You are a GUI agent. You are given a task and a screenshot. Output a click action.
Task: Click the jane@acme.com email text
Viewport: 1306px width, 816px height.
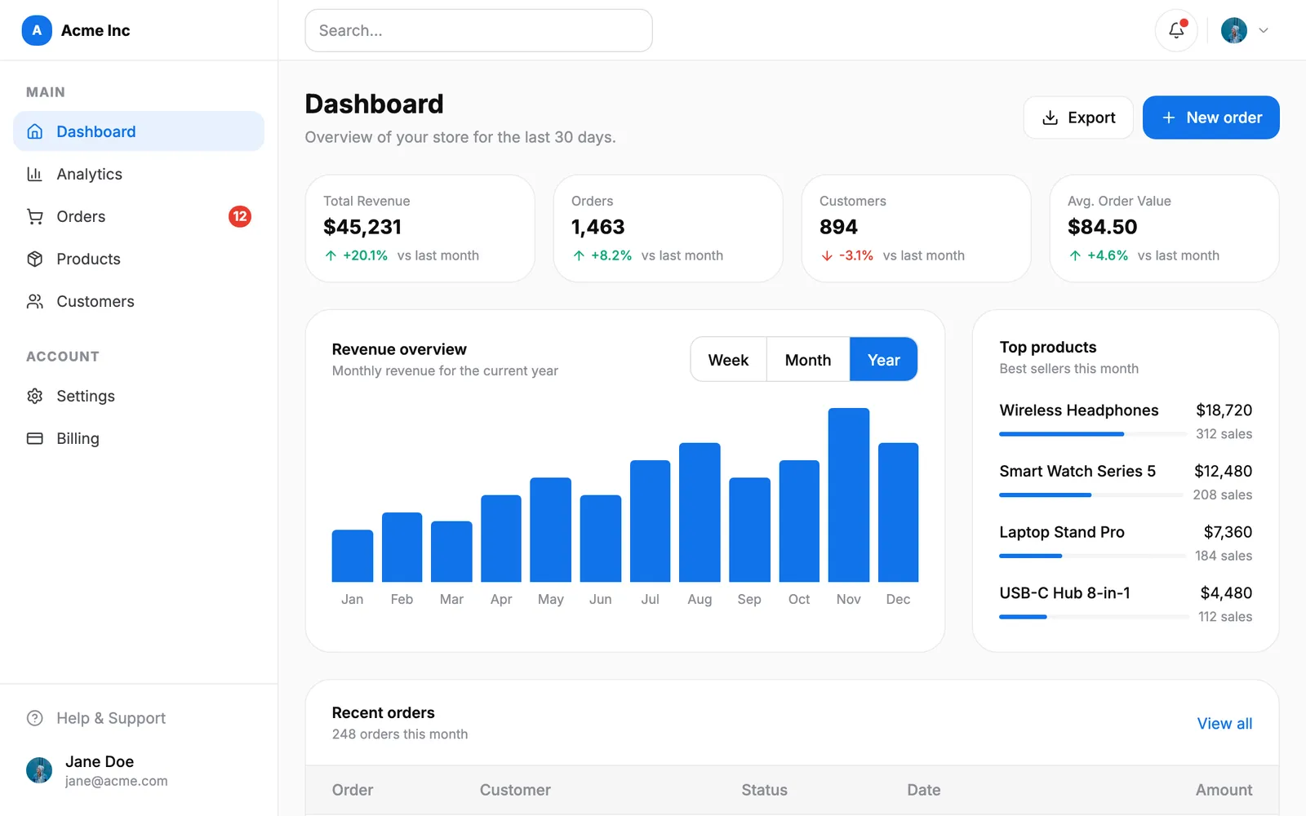coord(117,781)
